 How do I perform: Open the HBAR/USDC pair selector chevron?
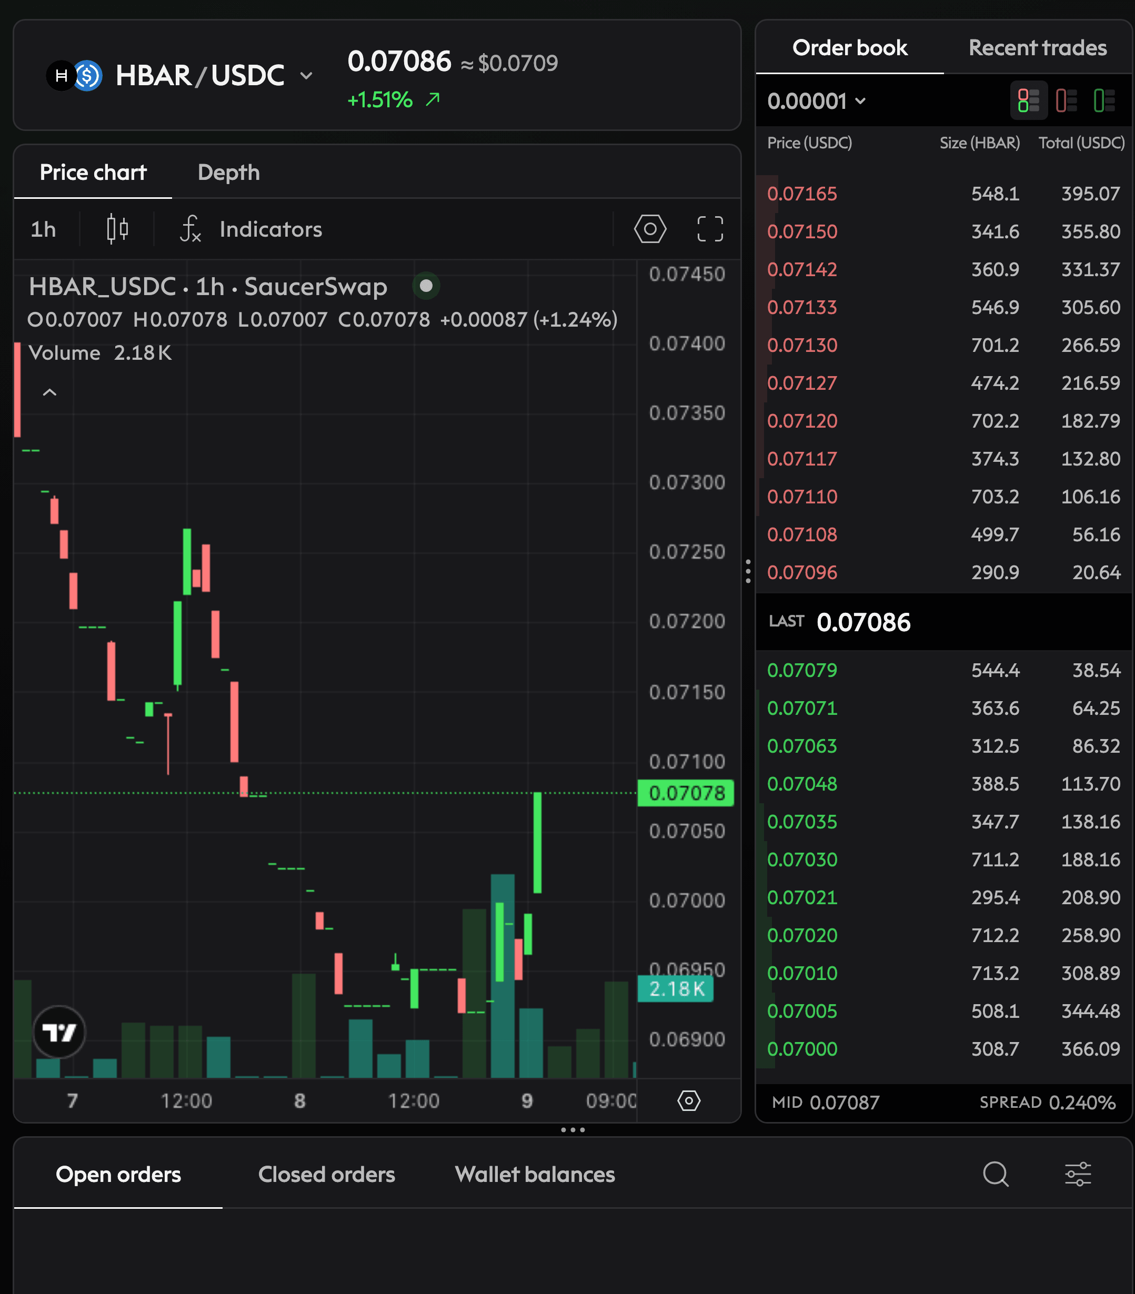point(306,76)
